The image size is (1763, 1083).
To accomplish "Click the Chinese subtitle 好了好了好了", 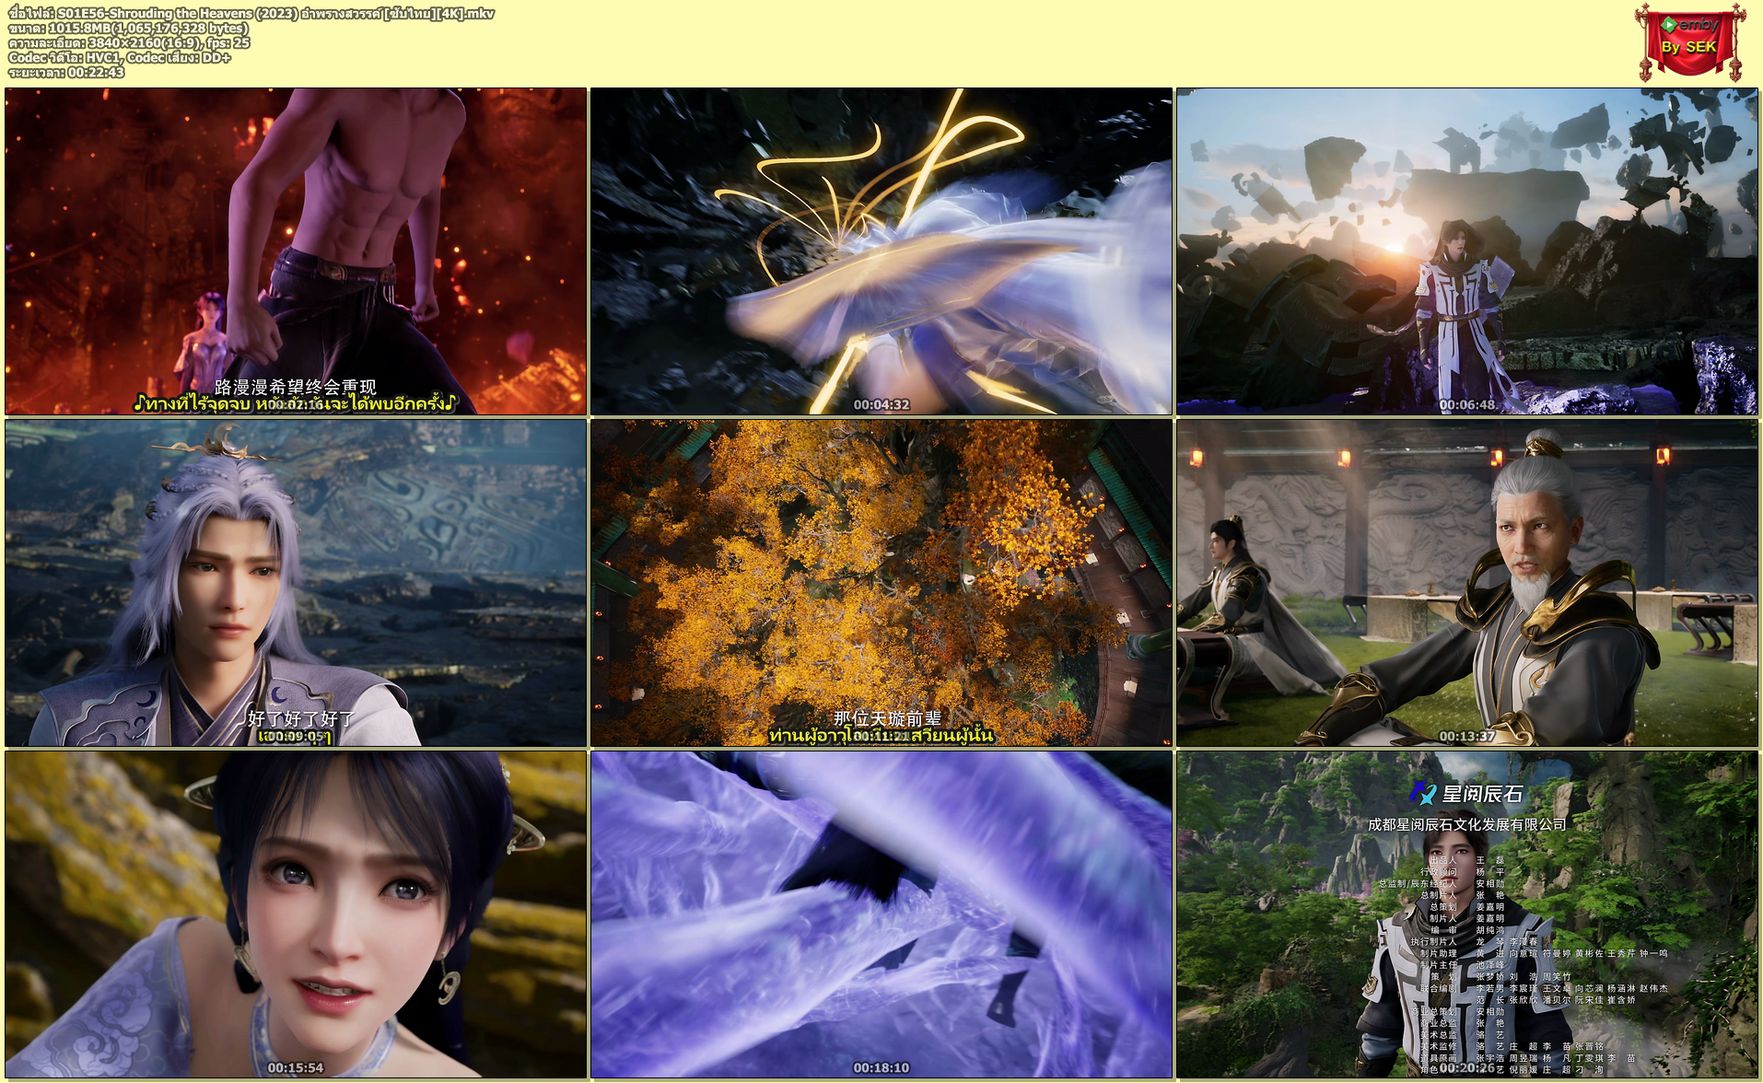I will click(x=300, y=718).
